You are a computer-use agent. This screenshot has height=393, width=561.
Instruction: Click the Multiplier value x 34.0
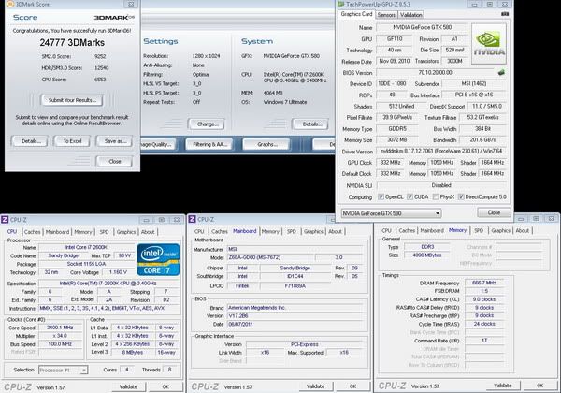tap(60, 336)
